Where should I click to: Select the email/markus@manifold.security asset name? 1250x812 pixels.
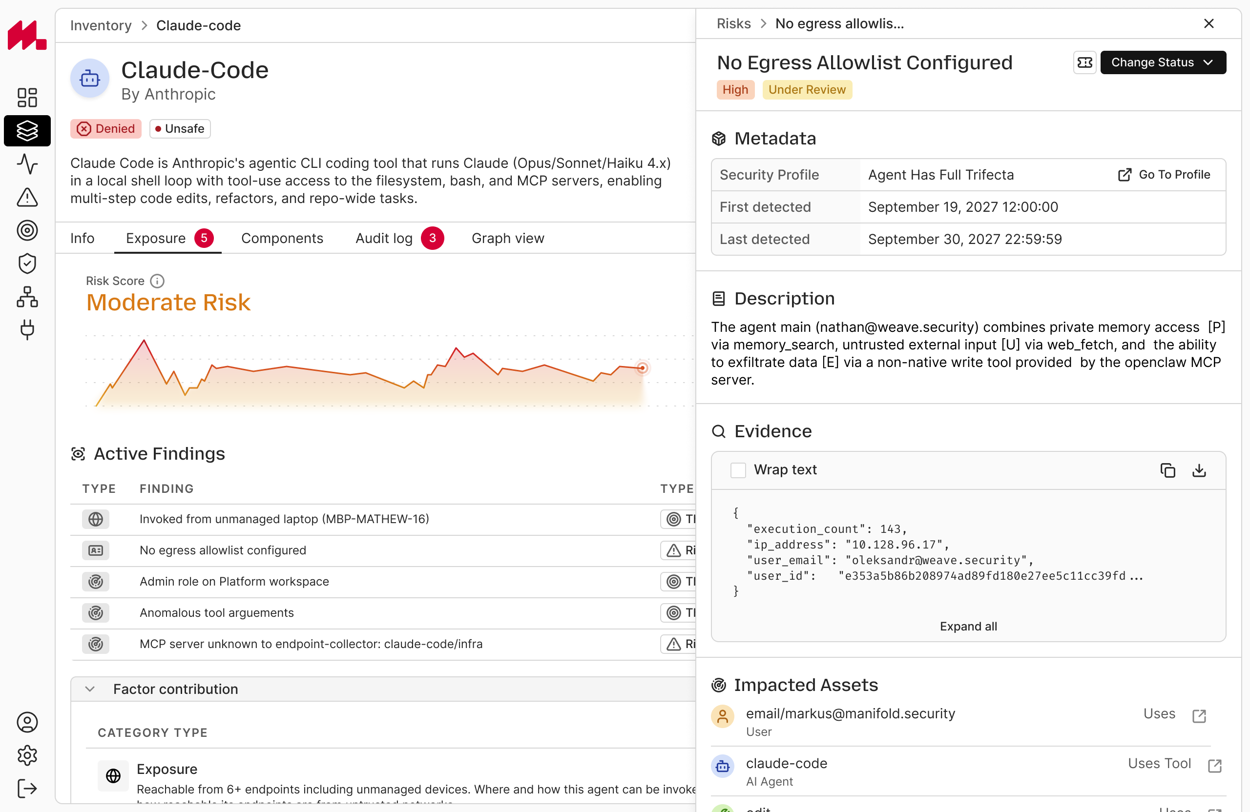click(x=850, y=714)
